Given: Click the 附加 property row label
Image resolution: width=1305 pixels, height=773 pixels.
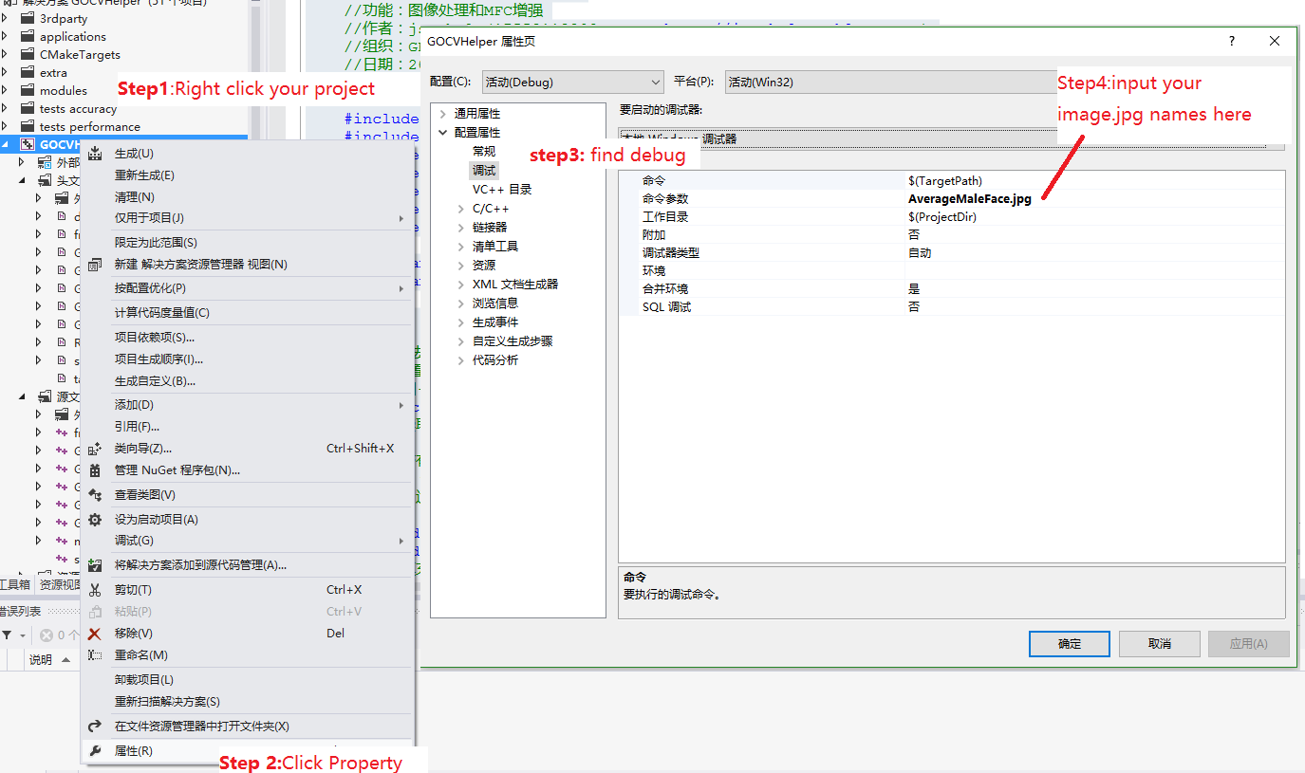Looking at the screenshot, I should pos(654,235).
